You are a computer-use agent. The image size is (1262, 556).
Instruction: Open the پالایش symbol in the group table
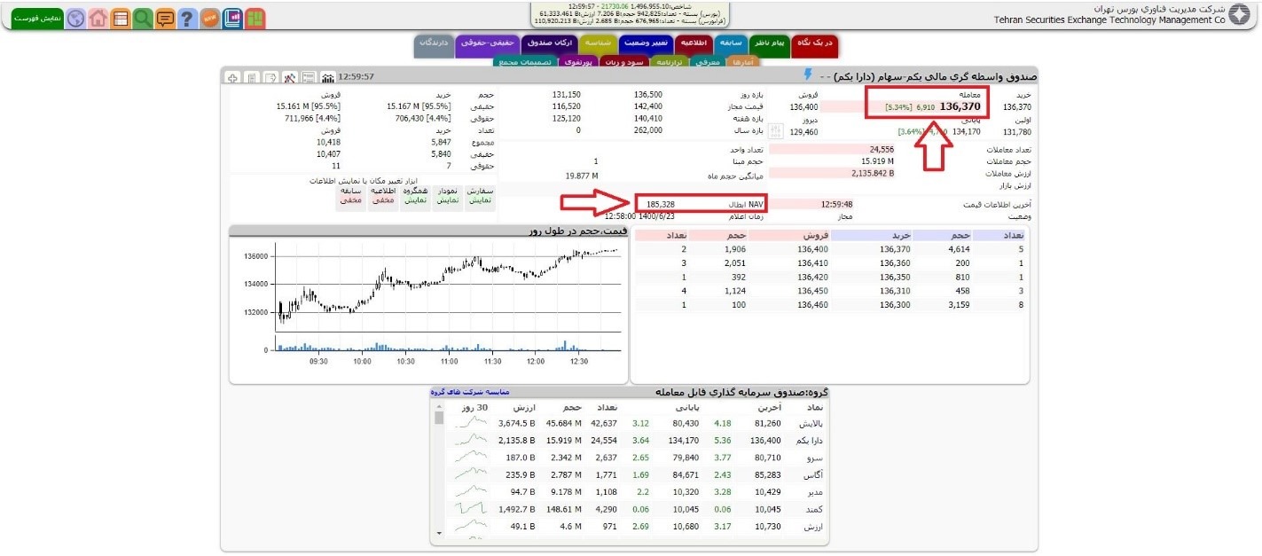pyautogui.click(x=811, y=423)
